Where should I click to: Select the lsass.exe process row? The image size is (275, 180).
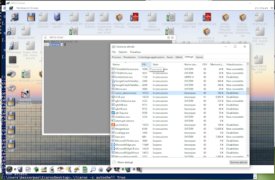coord(178,137)
